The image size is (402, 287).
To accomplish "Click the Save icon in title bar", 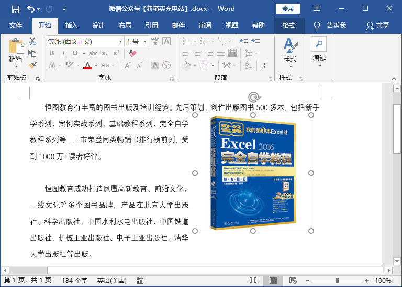I will [x=16, y=9].
